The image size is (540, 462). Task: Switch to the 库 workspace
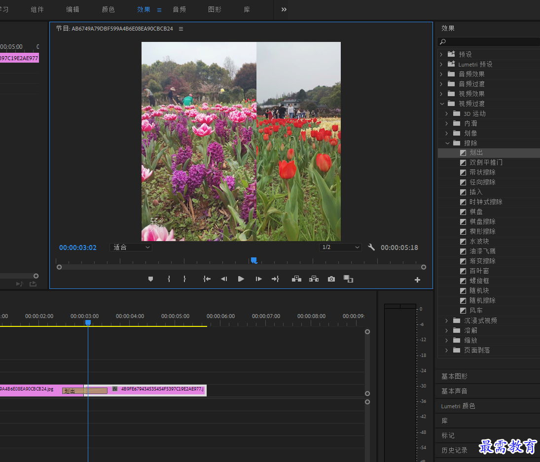point(247,10)
